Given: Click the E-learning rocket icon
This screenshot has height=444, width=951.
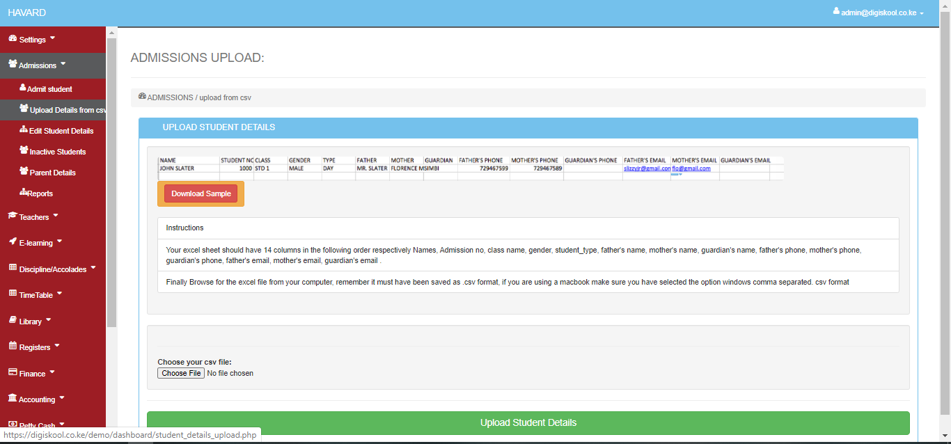Looking at the screenshot, I should 13,242.
